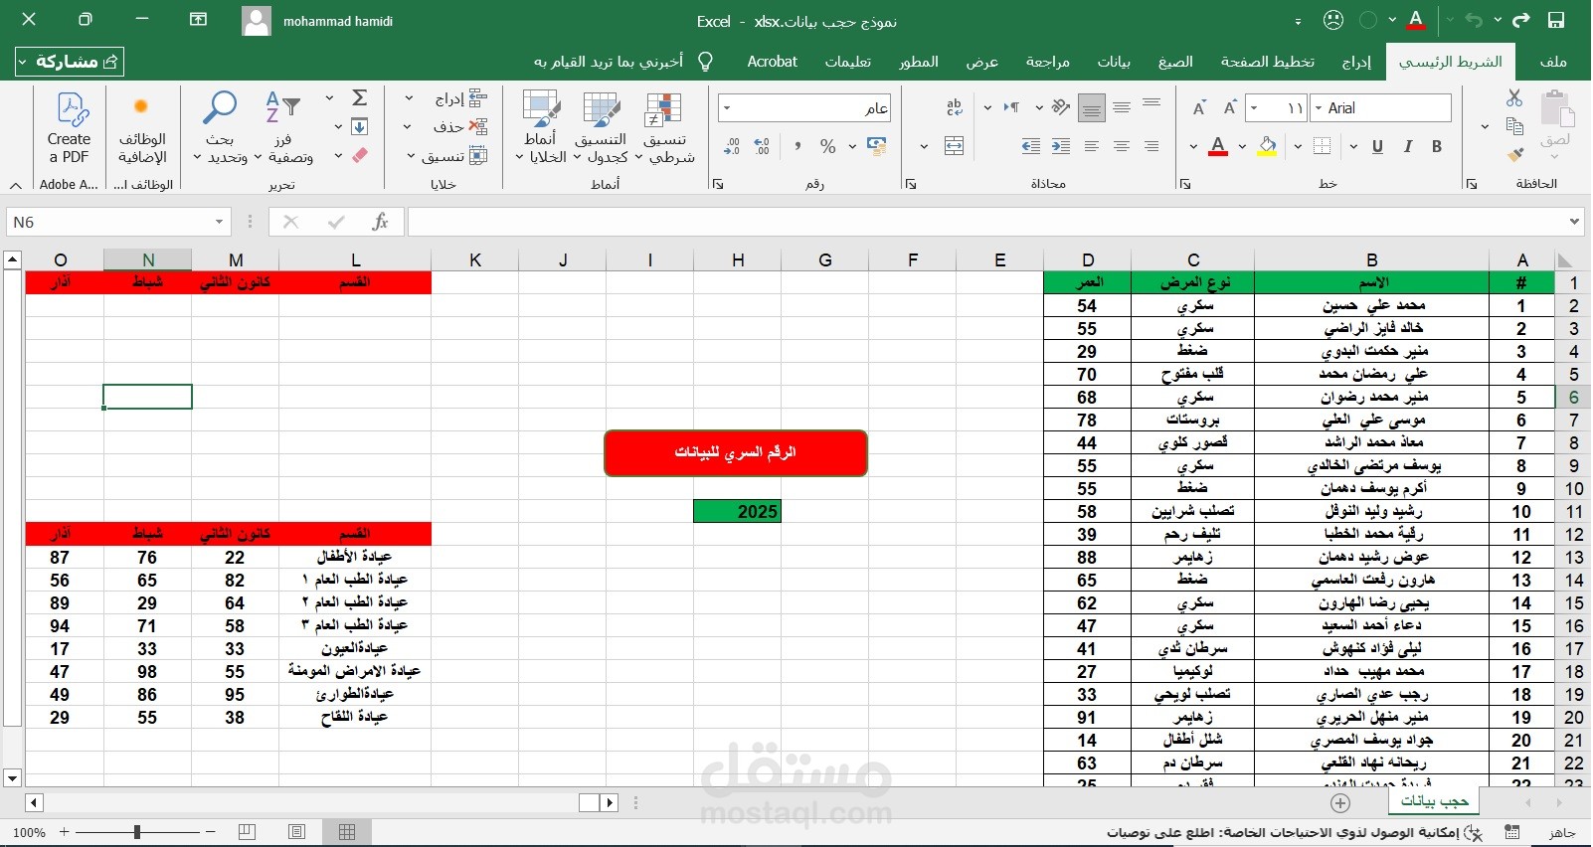Click Create a PDF button
This screenshot has height=847, width=1593.
coord(69,127)
